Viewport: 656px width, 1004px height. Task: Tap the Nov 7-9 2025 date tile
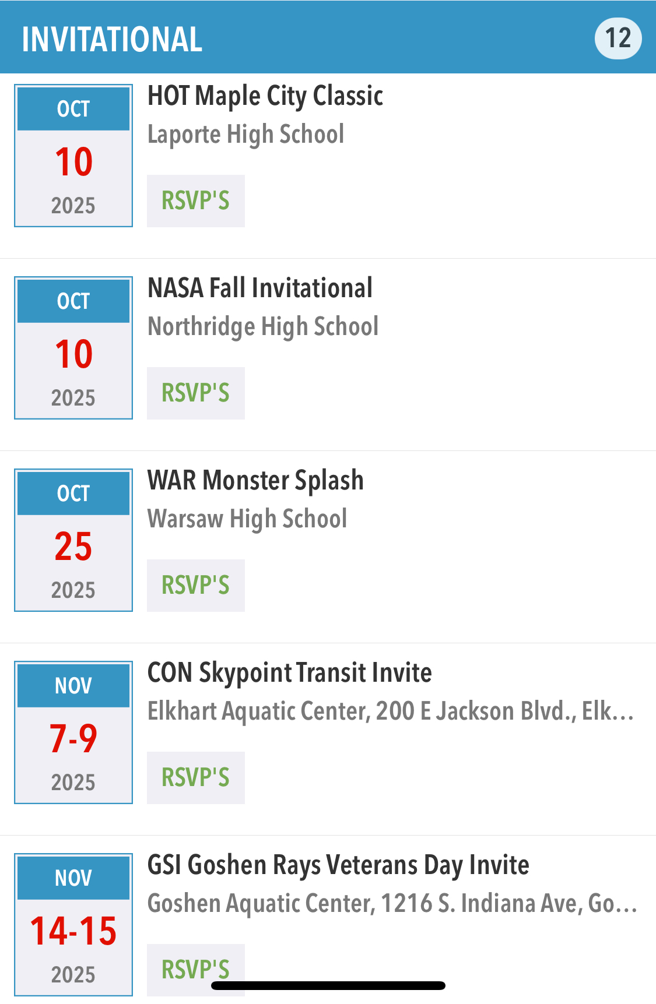tap(73, 733)
